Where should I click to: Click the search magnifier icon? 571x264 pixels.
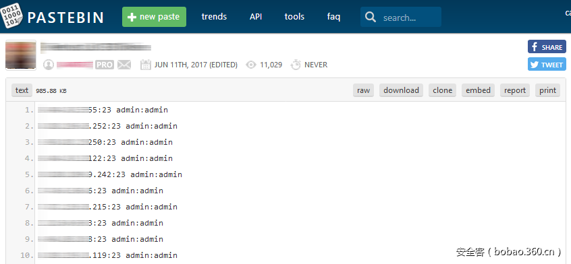[371, 17]
